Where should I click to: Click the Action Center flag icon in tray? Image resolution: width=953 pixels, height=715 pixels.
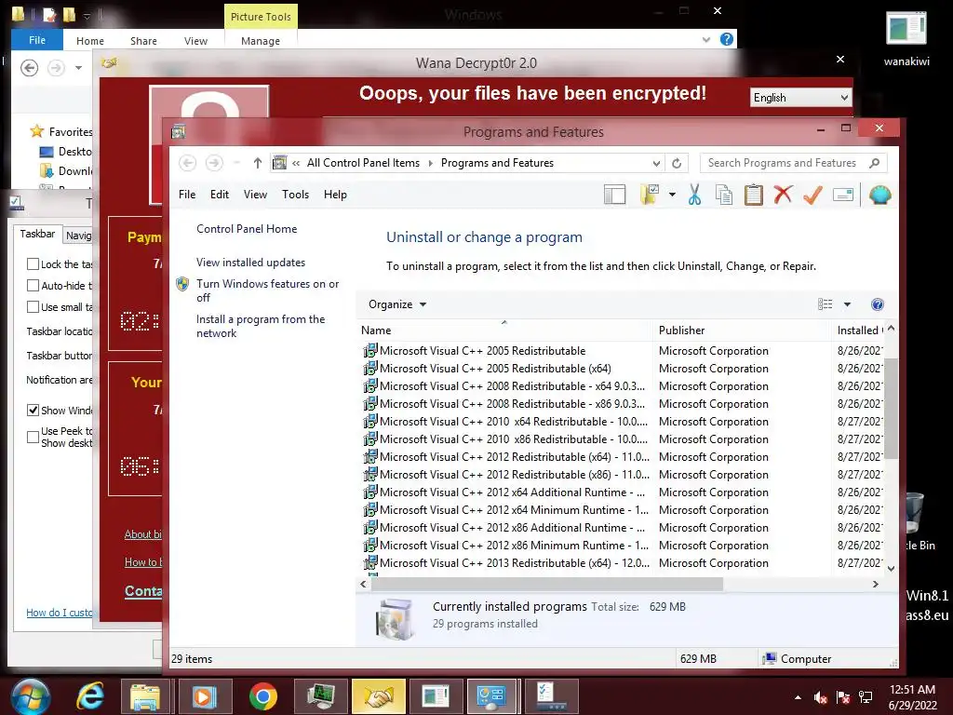coord(843,697)
